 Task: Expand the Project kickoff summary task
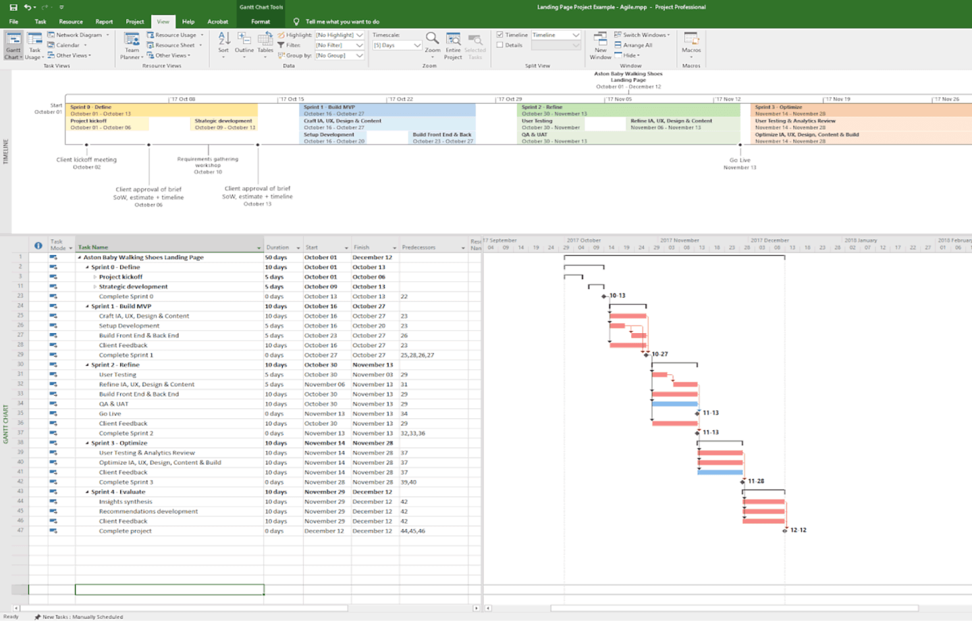pyautogui.click(x=95, y=277)
